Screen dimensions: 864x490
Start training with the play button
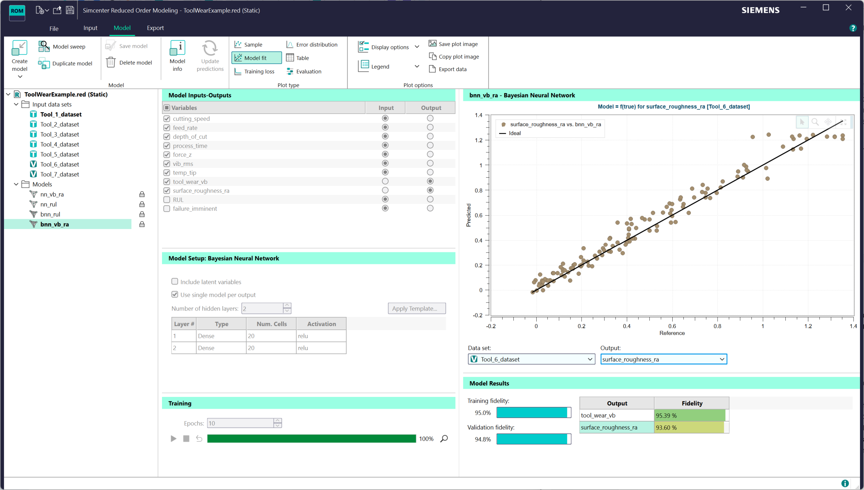[x=173, y=438]
